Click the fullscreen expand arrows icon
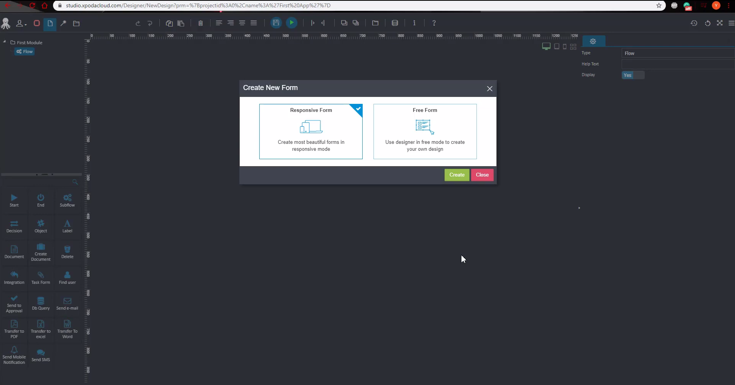735x385 pixels. pos(720,23)
